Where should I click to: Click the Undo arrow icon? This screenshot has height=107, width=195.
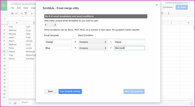click(x=17, y=14)
